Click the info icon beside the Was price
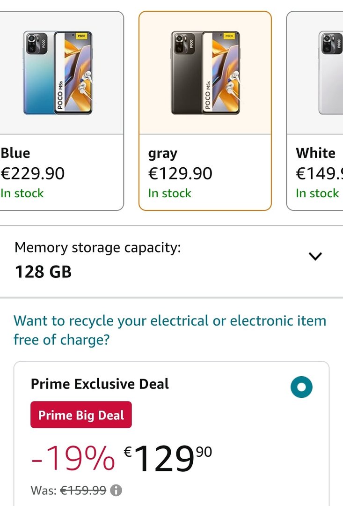 point(116,491)
